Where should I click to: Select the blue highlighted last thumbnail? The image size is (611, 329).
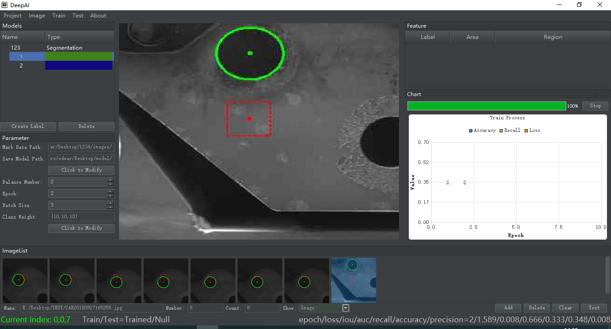pyautogui.click(x=353, y=280)
